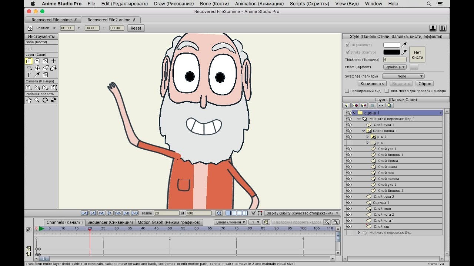Open the Swatches None dropdown

click(403, 76)
